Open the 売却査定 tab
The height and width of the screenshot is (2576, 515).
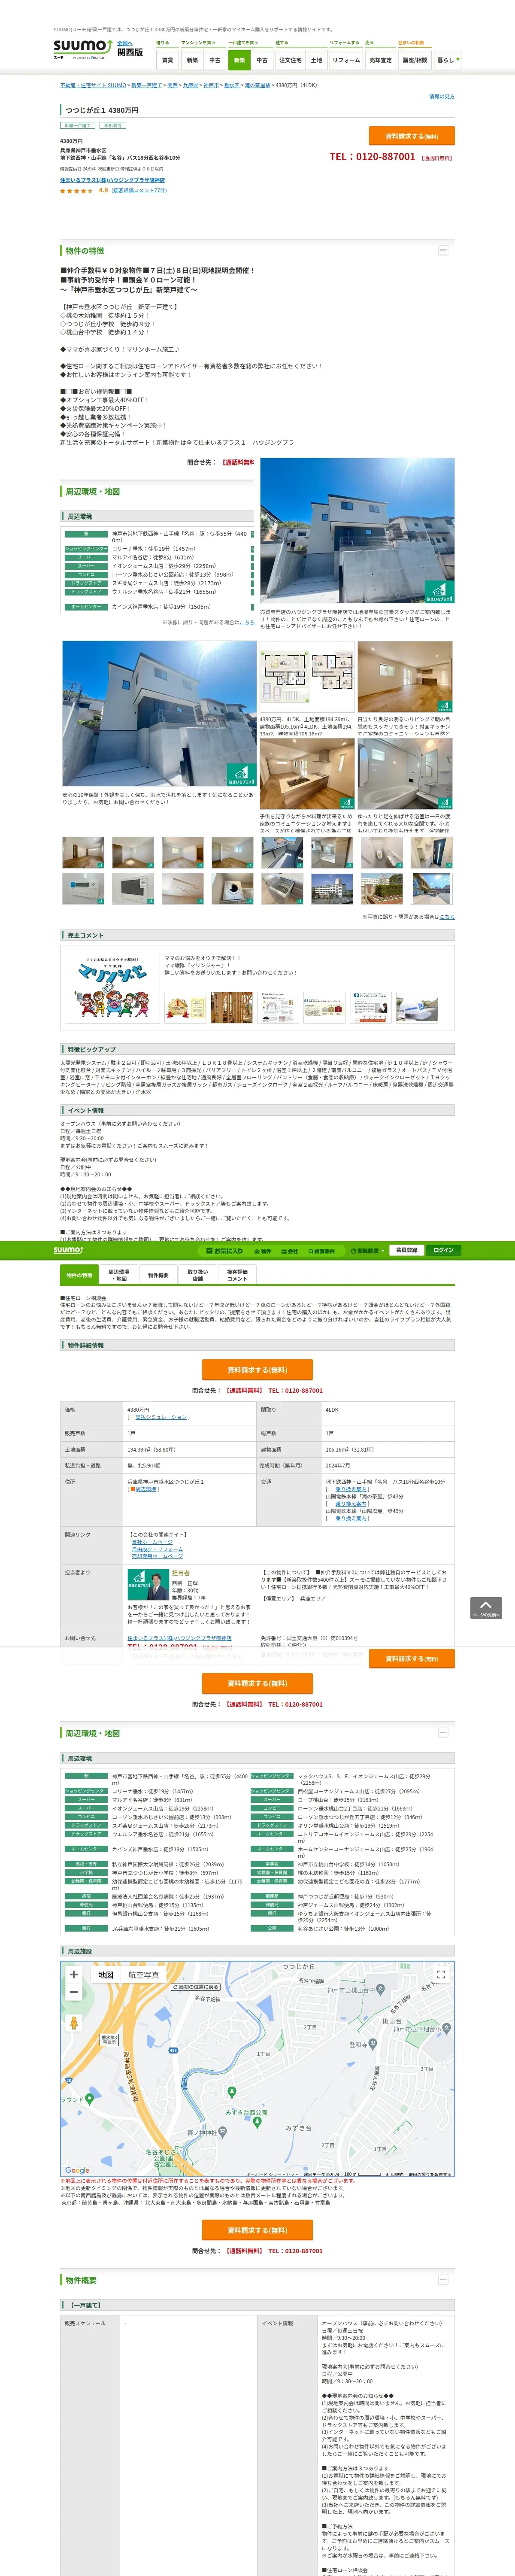(x=380, y=60)
